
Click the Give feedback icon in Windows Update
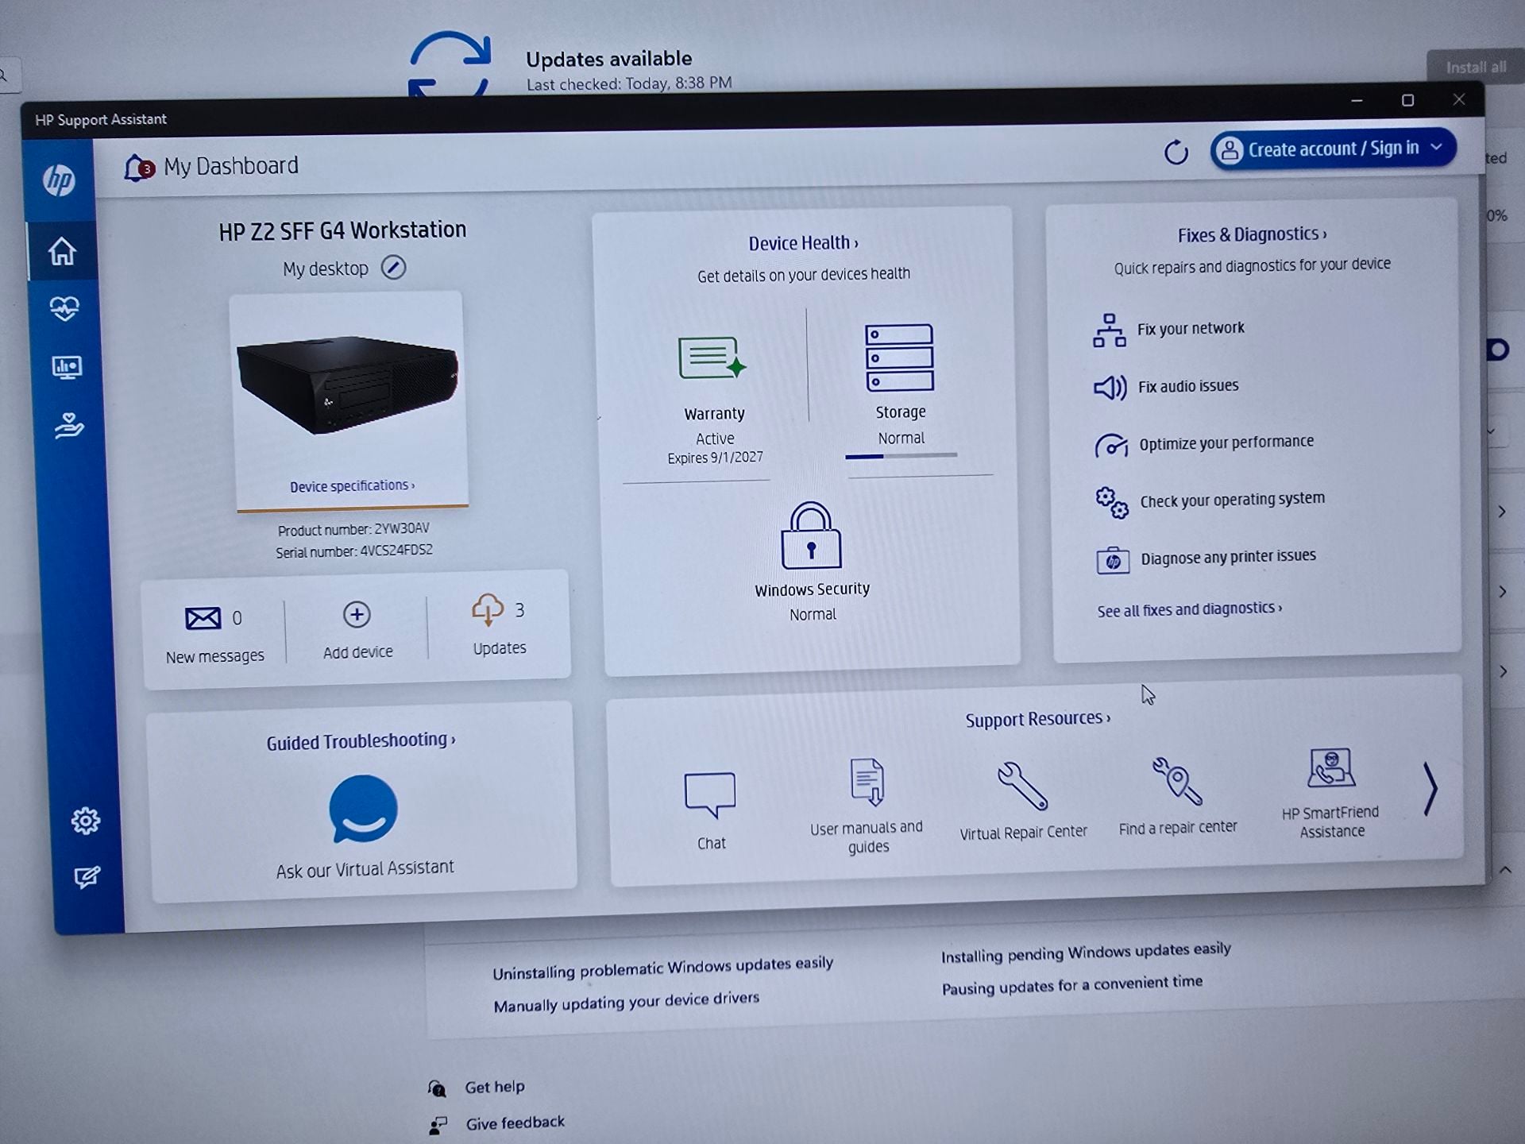438,1124
